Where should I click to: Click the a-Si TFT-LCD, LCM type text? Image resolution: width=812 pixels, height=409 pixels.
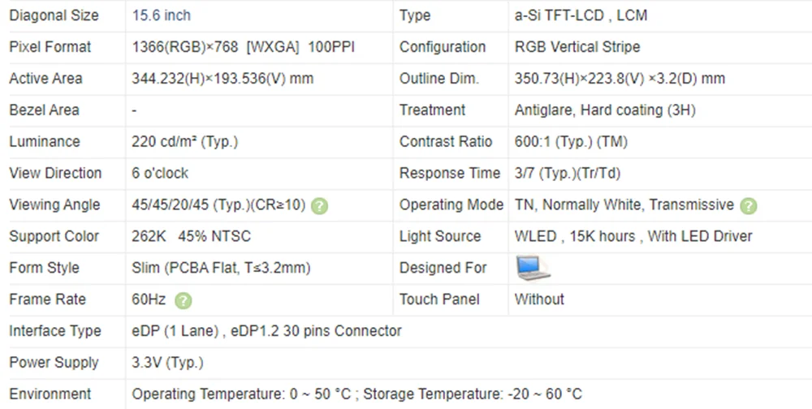click(581, 15)
